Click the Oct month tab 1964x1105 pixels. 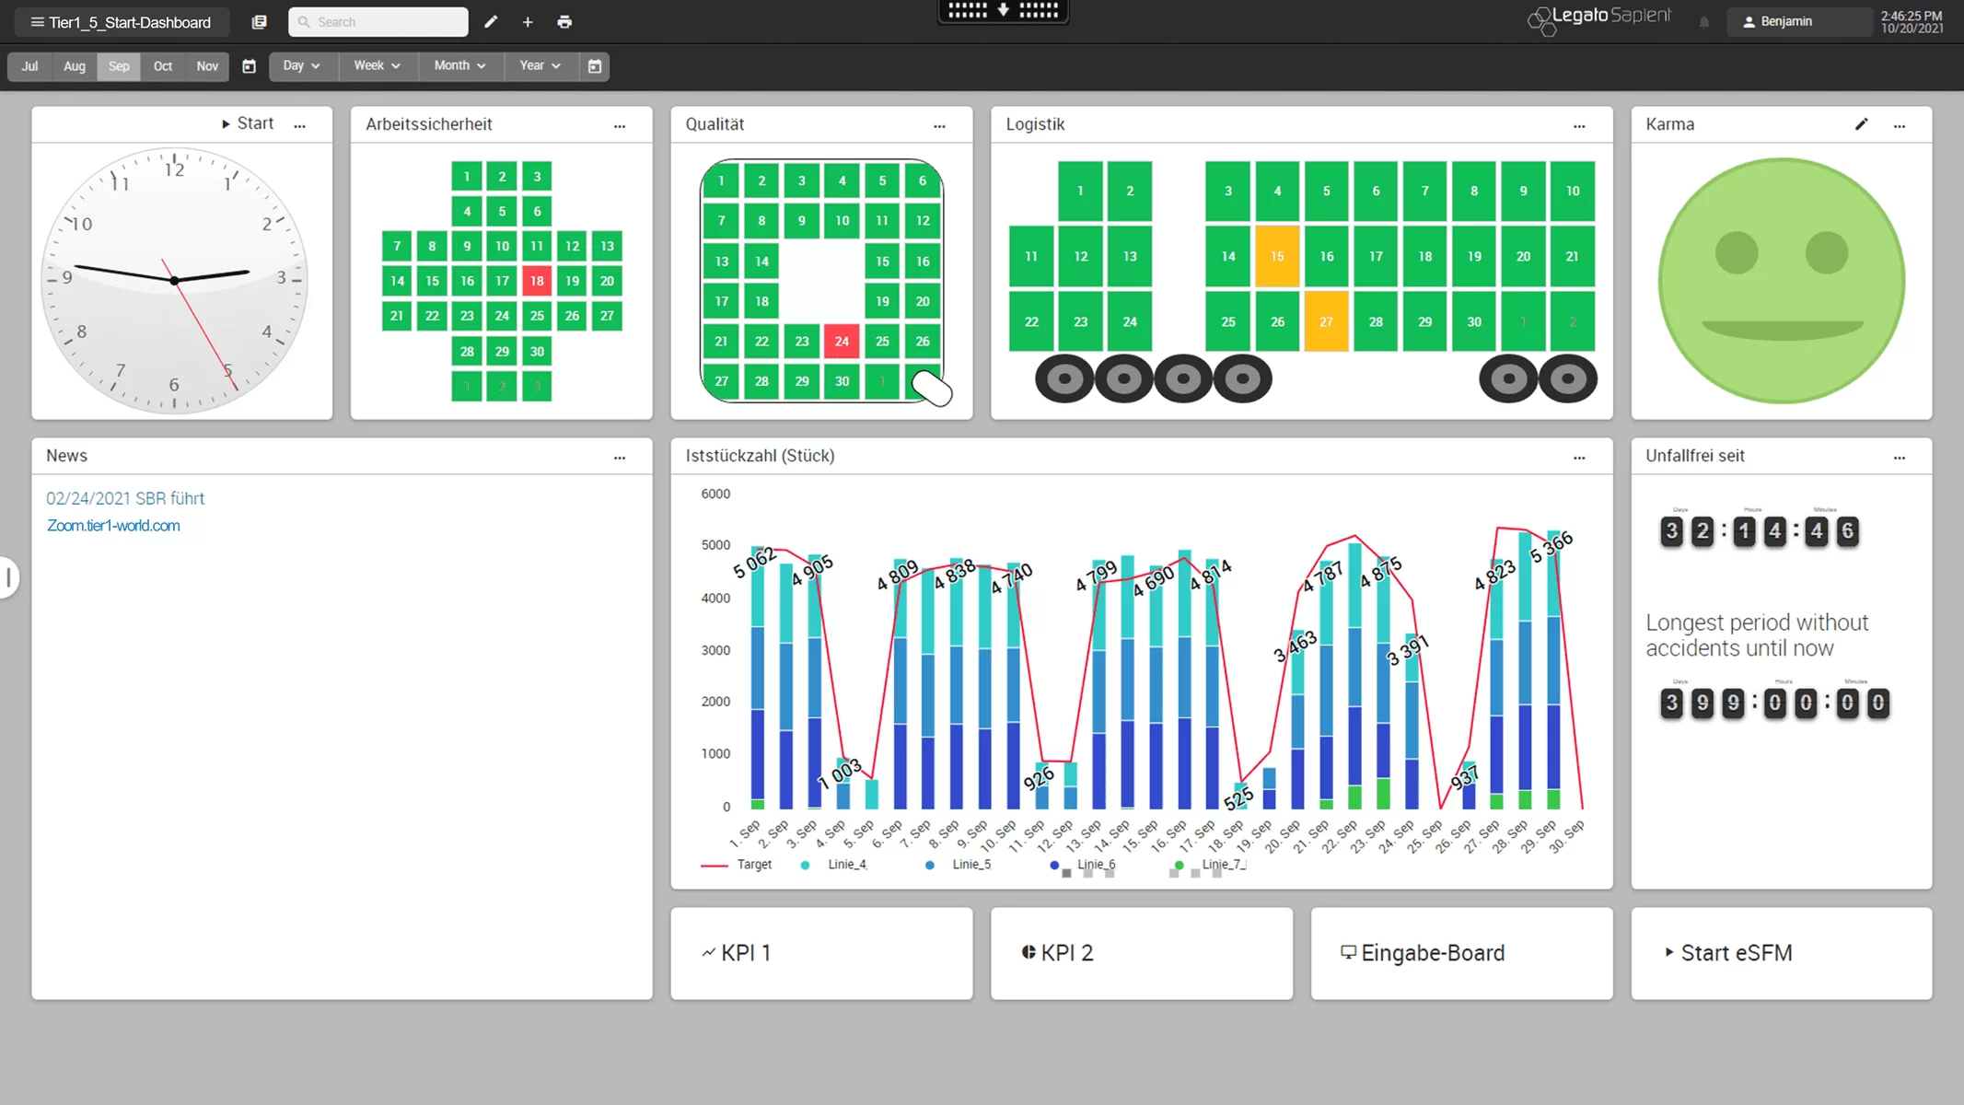tap(162, 64)
